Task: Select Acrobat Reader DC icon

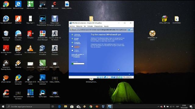Action: [6, 50]
